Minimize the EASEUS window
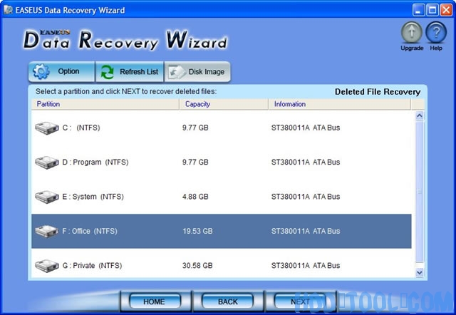This screenshot has height=315, width=456. [x=418, y=10]
